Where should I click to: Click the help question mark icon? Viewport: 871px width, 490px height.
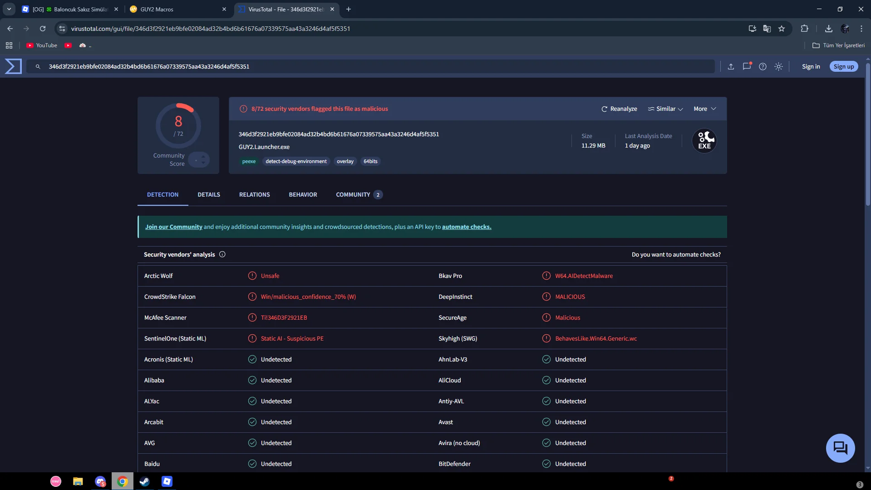(x=763, y=67)
